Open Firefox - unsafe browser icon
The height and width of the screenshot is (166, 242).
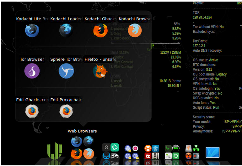100,71
